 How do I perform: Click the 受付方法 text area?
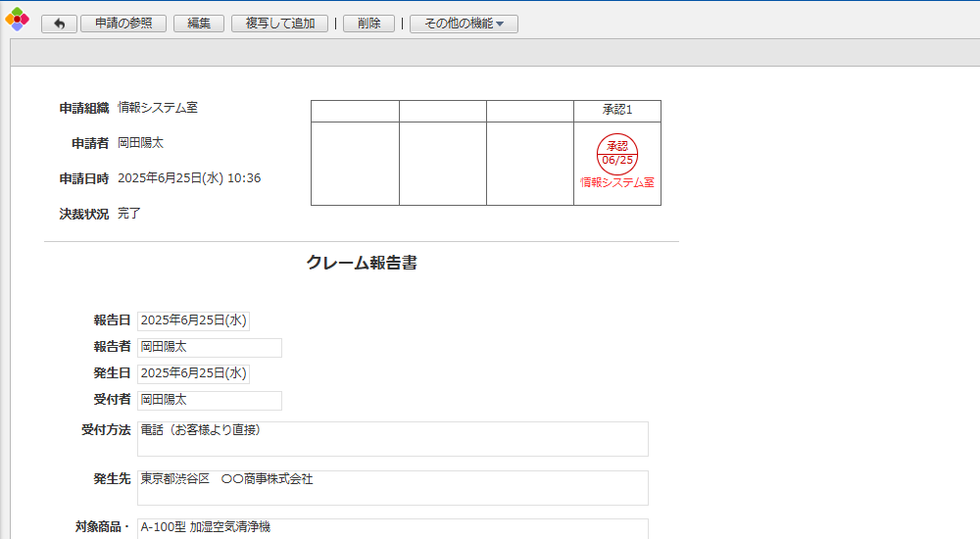click(392, 438)
